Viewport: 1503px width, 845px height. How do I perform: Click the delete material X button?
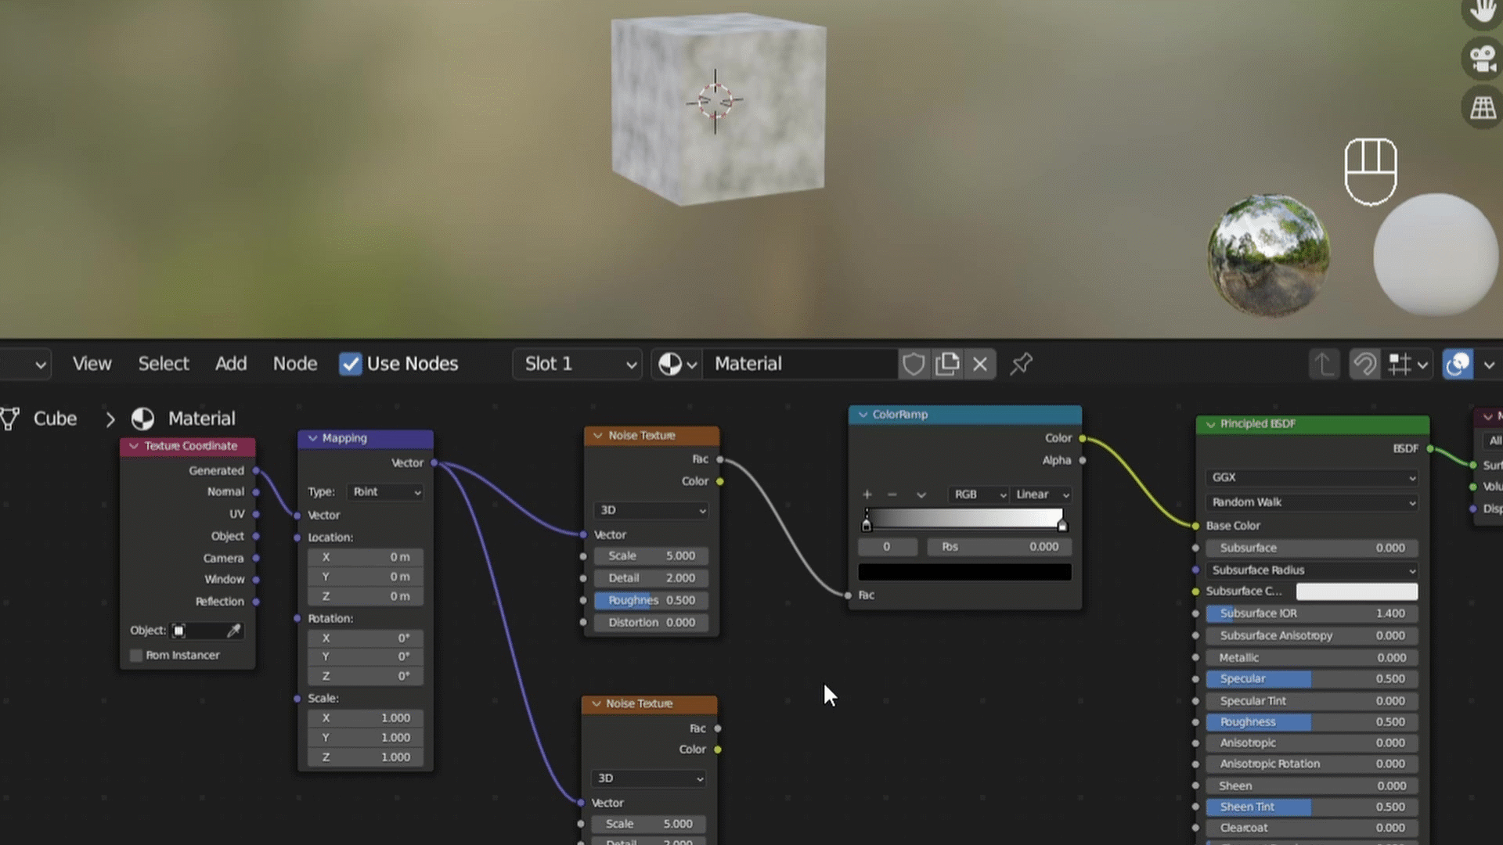[x=979, y=363]
